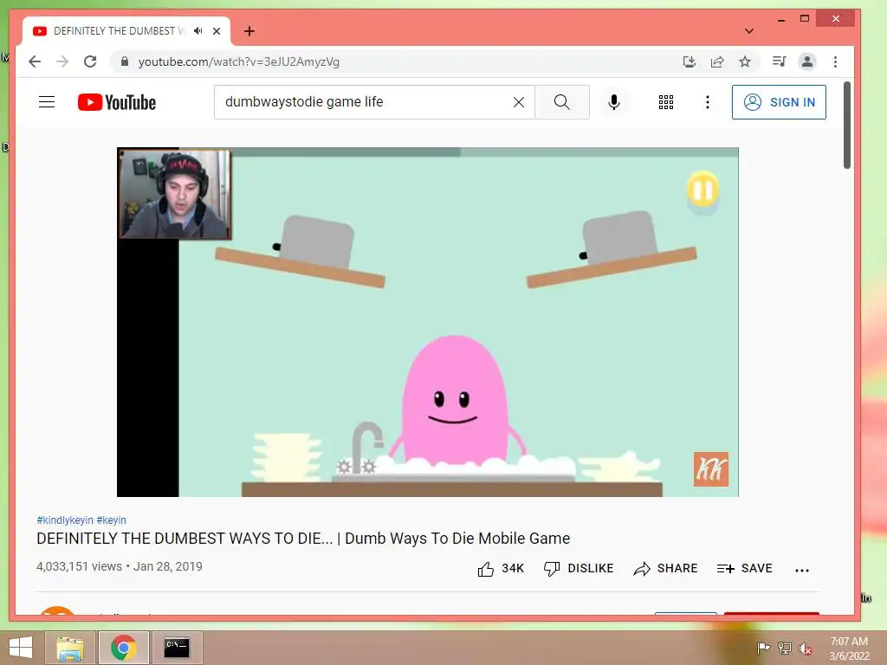Click the network tray icon
The image size is (887, 665).
point(784,648)
